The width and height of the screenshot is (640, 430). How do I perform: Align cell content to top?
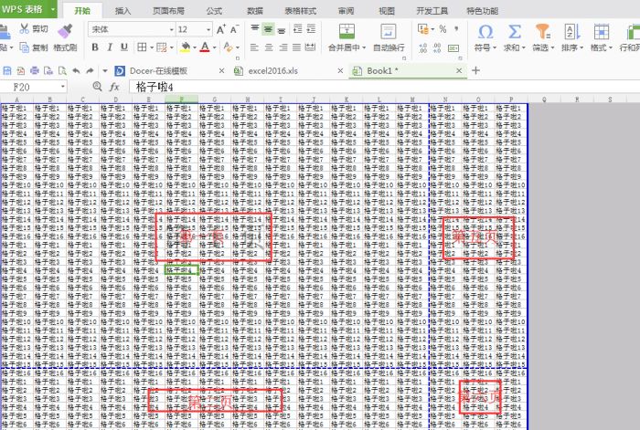pos(255,29)
